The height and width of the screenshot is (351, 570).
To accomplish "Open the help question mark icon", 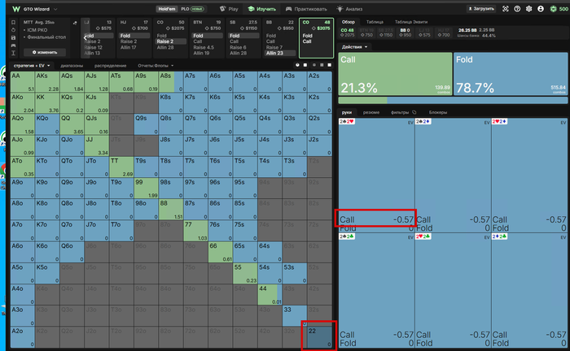I will tap(517, 9).
